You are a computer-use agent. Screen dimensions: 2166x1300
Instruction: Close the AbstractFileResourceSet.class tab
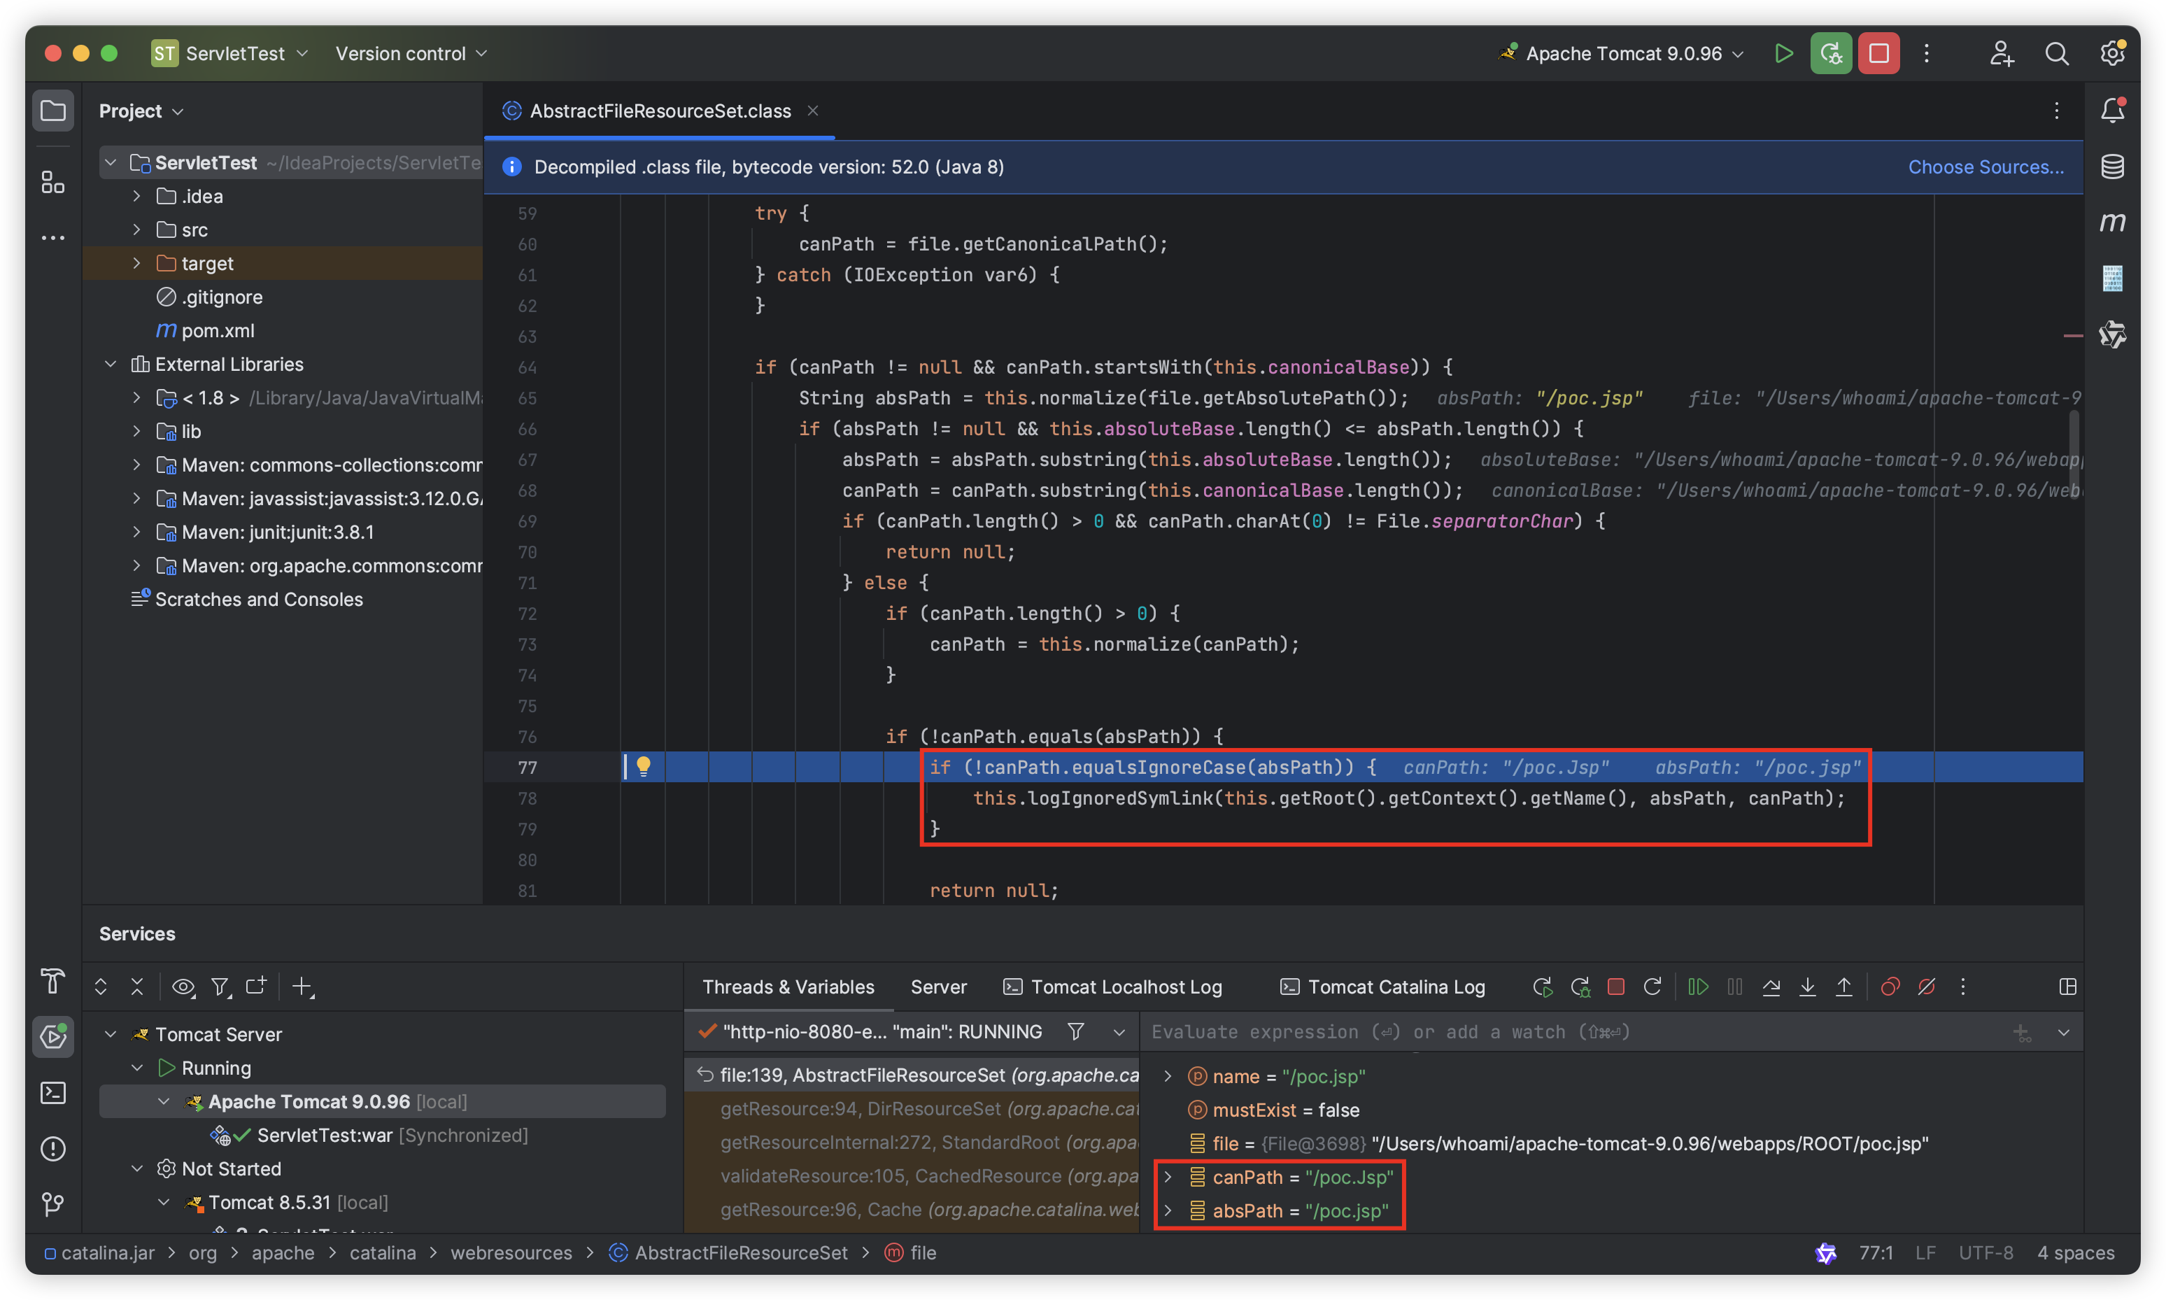coord(813,111)
